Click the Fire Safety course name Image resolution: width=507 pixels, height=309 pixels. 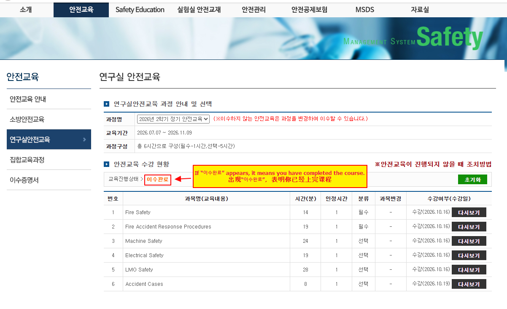[x=138, y=212]
